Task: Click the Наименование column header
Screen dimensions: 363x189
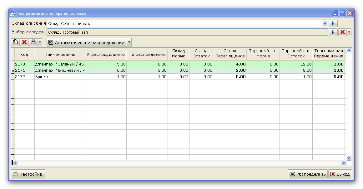Action: [x=60, y=55]
